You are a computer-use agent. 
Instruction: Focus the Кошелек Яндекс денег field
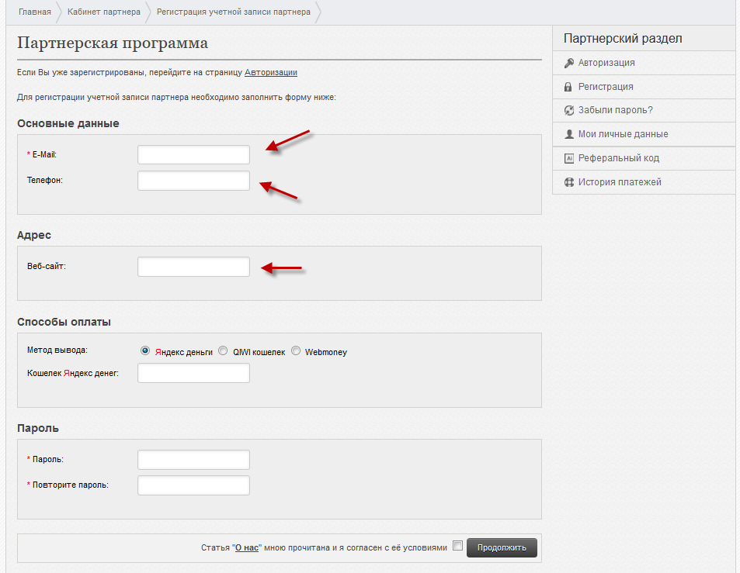tap(193, 373)
